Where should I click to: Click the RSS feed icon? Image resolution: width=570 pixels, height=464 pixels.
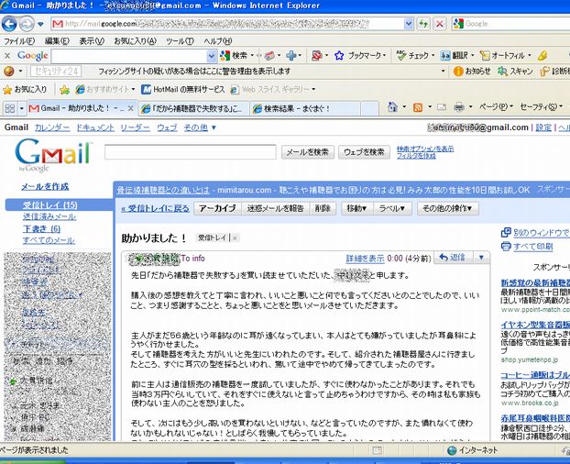pos(418,107)
